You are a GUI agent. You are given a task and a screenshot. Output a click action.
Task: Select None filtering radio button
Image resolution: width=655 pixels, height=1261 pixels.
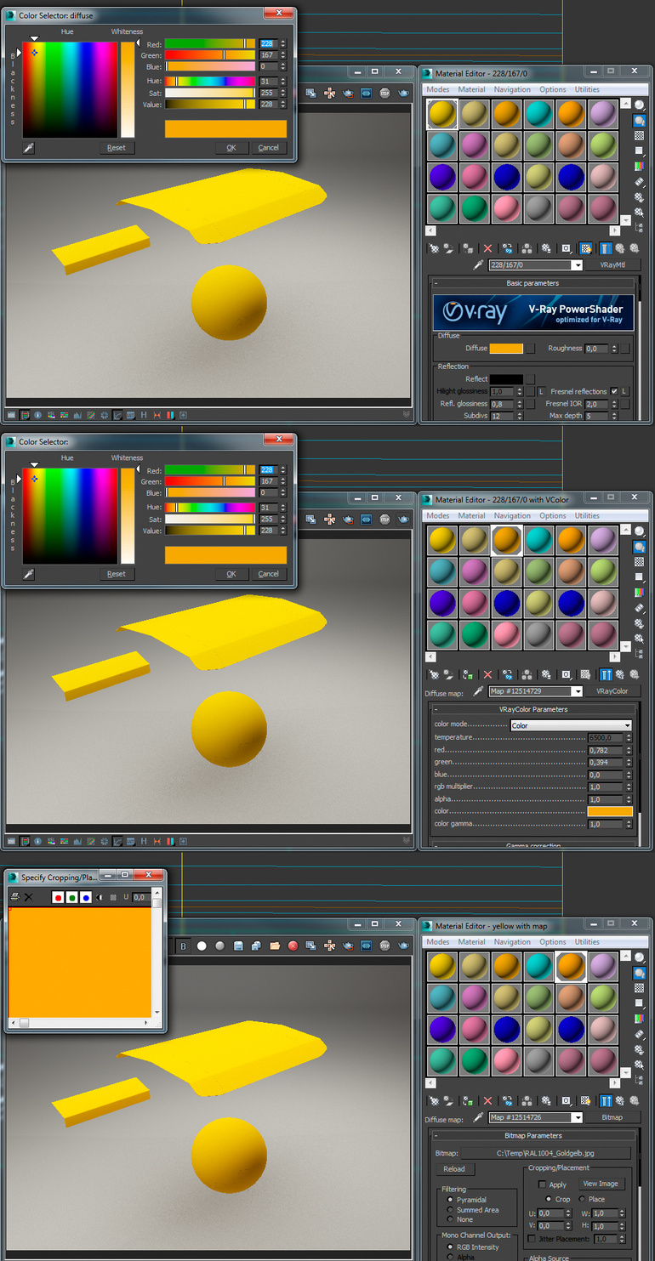(450, 1219)
